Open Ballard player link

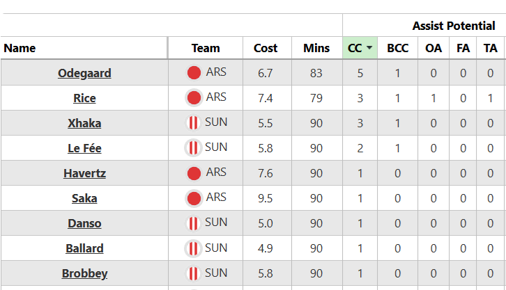84,248
